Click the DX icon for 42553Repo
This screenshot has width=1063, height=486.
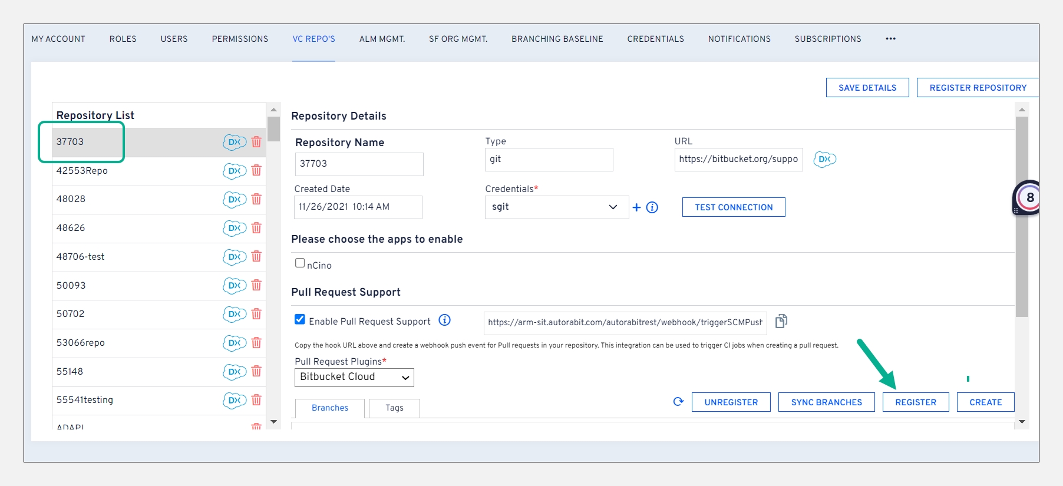click(x=234, y=171)
